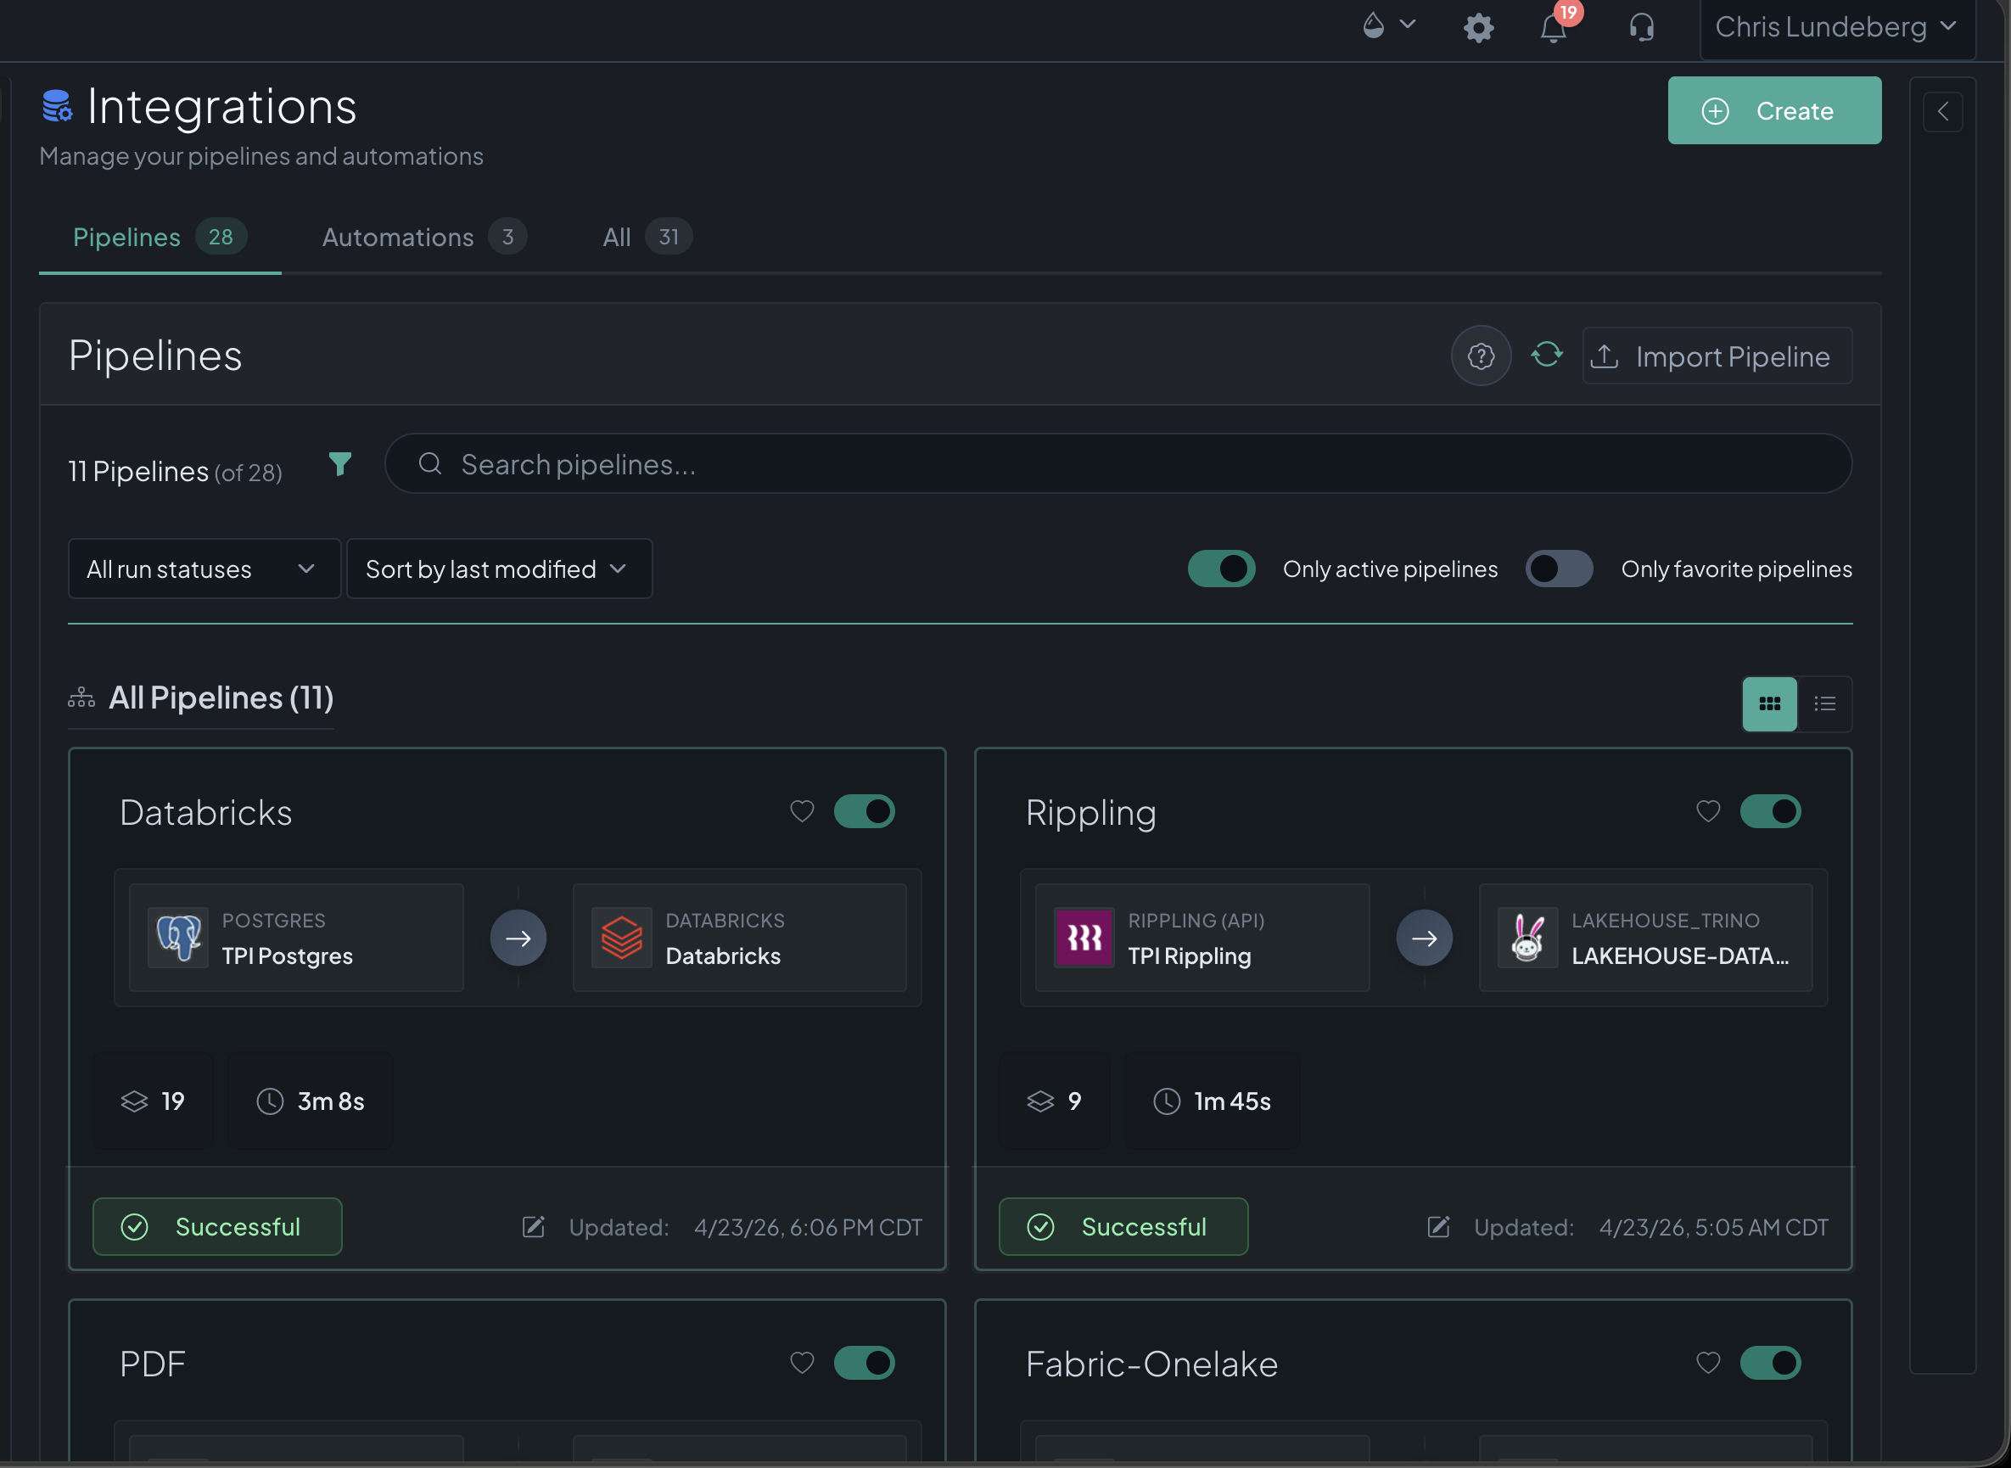Switch to list view
This screenshot has height=1468, width=2011.
pos(1824,703)
